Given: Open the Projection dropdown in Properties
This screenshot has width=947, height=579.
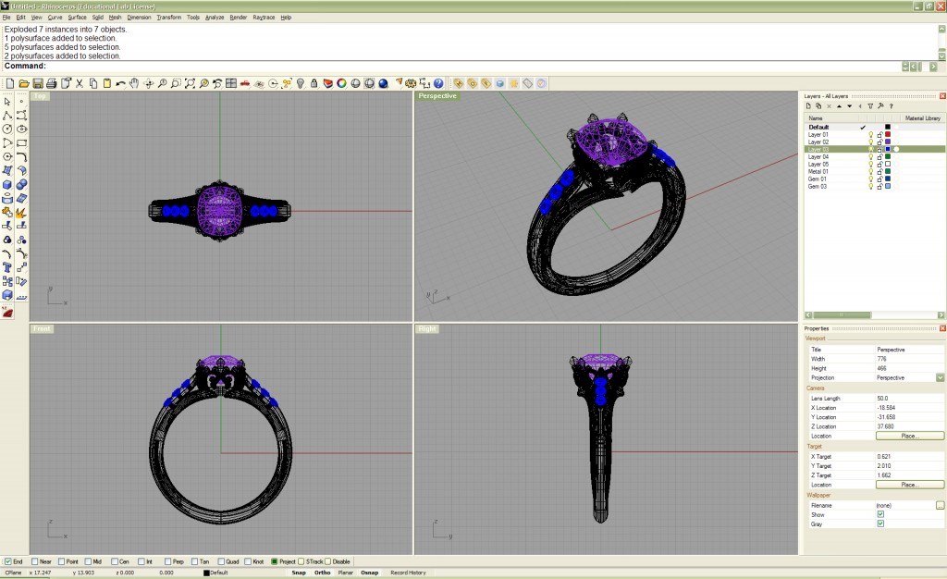Looking at the screenshot, I should click(940, 377).
